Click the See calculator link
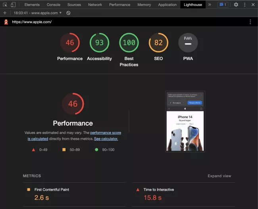 tap(106, 139)
